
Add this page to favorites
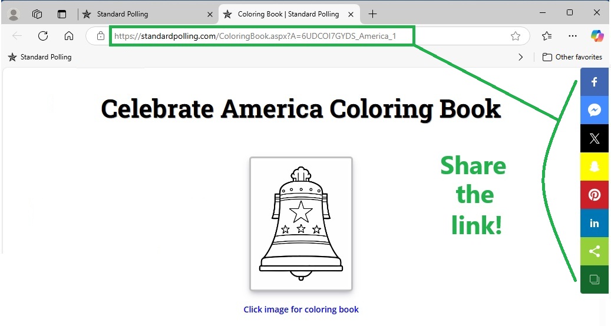pyautogui.click(x=516, y=36)
